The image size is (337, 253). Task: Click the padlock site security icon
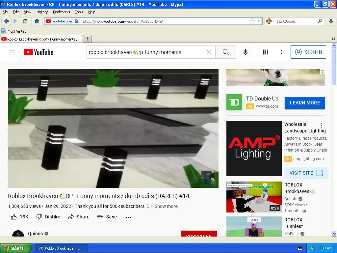tap(76, 21)
